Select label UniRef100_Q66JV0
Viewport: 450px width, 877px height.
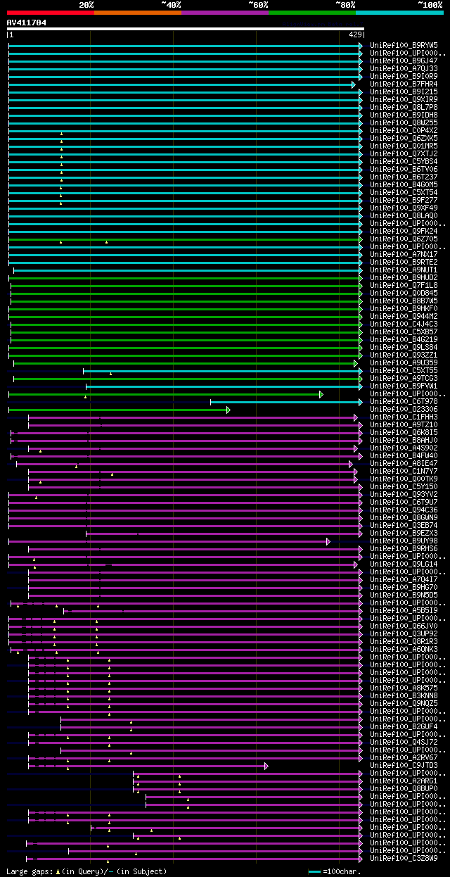tap(404, 626)
